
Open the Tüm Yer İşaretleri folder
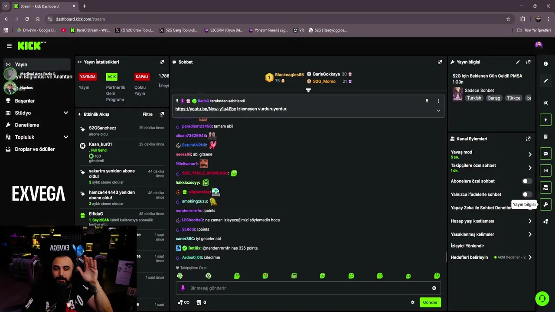click(534, 30)
